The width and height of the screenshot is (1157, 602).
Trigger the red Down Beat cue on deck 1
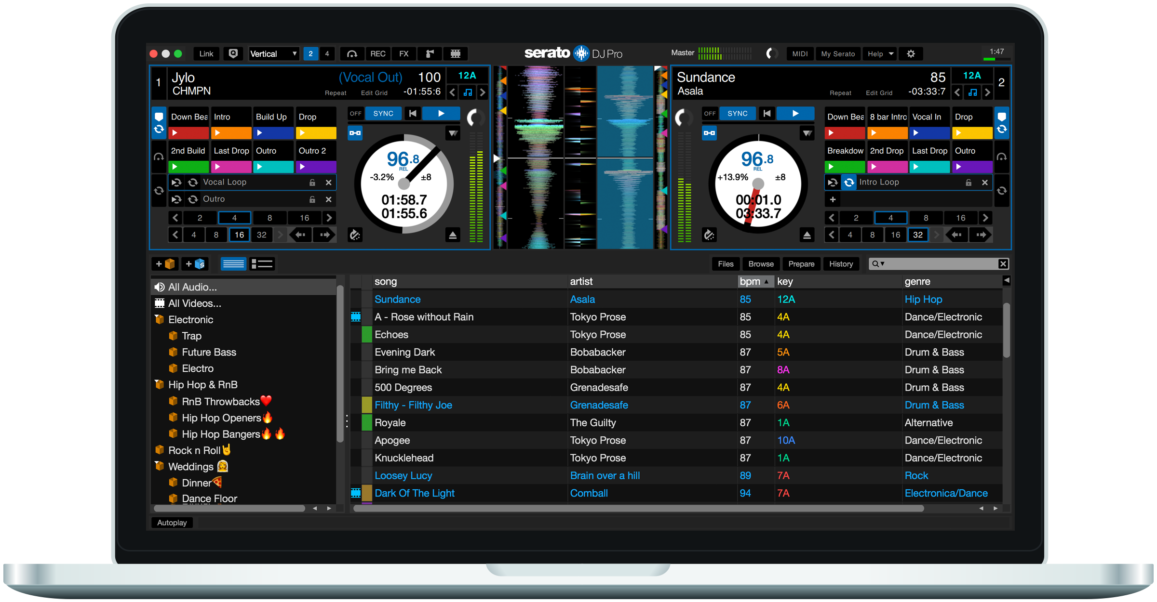pyautogui.click(x=188, y=133)
